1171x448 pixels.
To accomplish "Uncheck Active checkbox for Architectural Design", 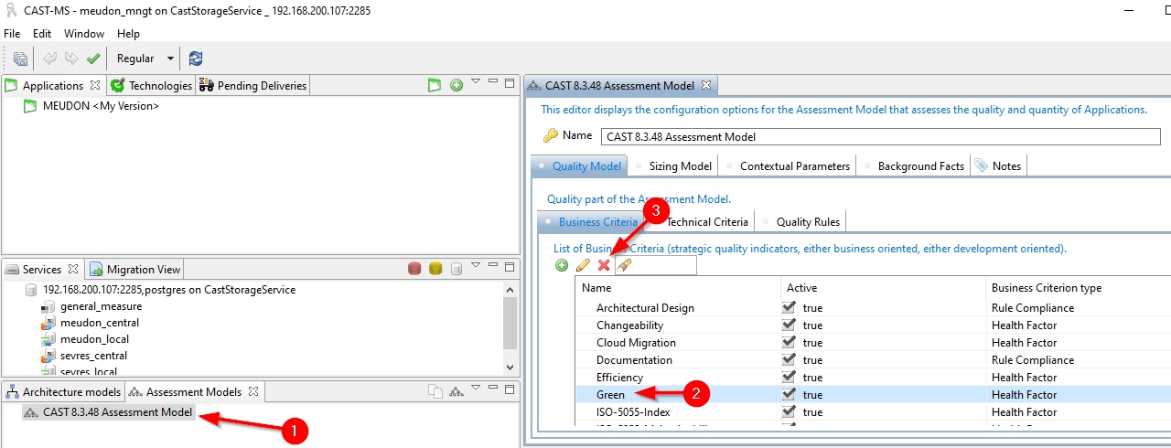I will 789,307.
